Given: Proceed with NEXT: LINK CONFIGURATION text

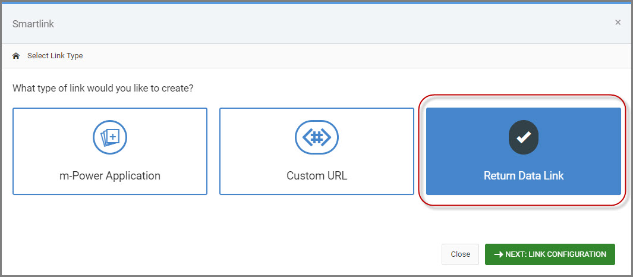Looking at the screenshot, I should point(556,254).
